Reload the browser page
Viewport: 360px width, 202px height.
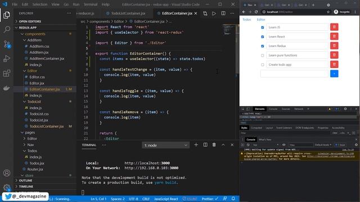pyautogui.click(x=256, y=12)
